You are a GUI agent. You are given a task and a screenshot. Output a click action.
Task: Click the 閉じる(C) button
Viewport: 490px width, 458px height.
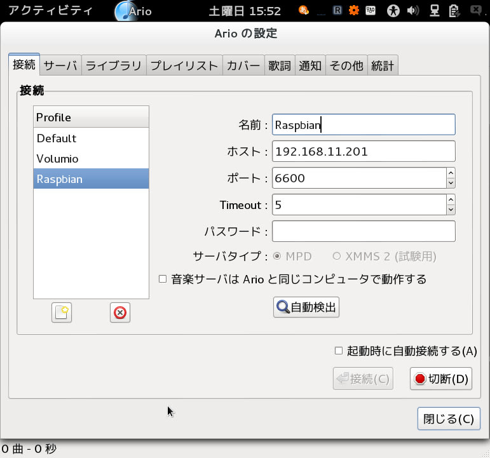[x=449, y=419]
